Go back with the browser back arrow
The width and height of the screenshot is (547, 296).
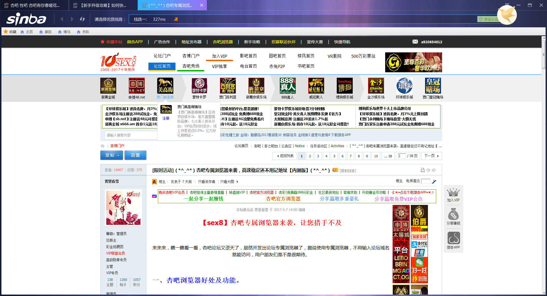62,19
